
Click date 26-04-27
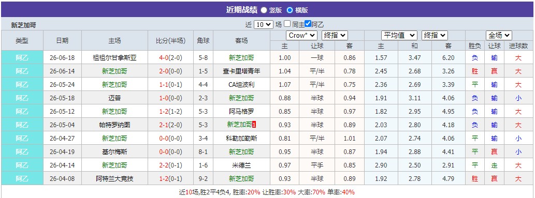62,139
